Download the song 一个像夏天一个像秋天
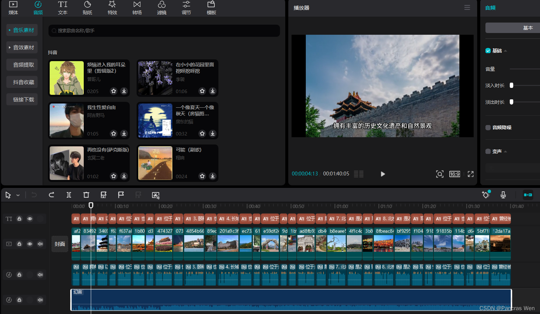540x314 pixels. (212, 133)
